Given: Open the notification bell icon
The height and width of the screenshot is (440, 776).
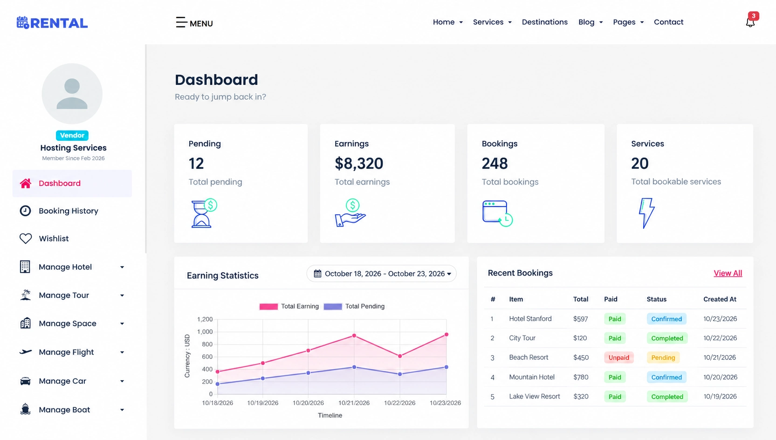Looking at the screenshot, I should point(750,22).
